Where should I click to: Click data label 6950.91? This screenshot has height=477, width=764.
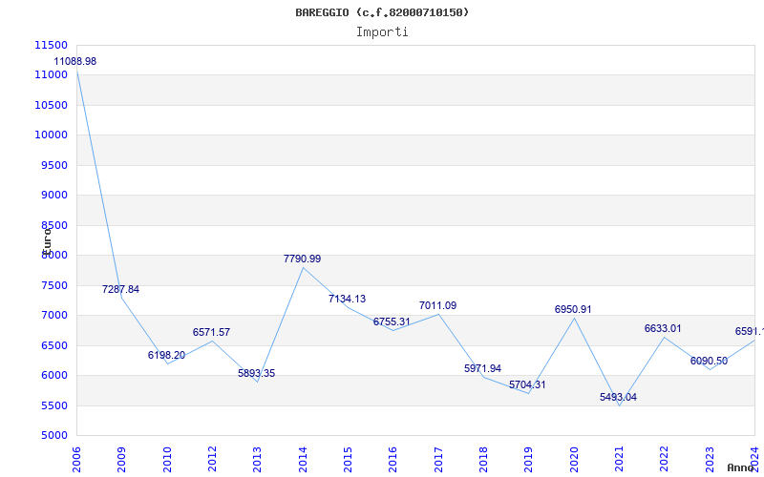pos(573,309)
